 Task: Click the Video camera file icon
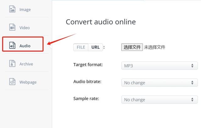tap(12, 27)
